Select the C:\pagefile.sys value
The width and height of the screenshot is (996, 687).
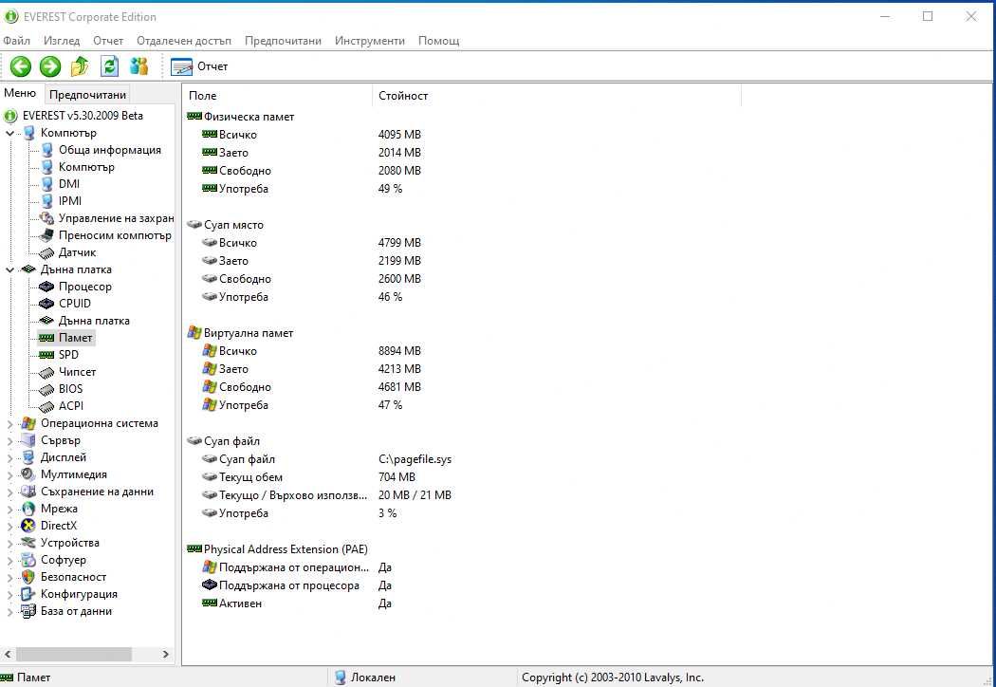point(415,459)
